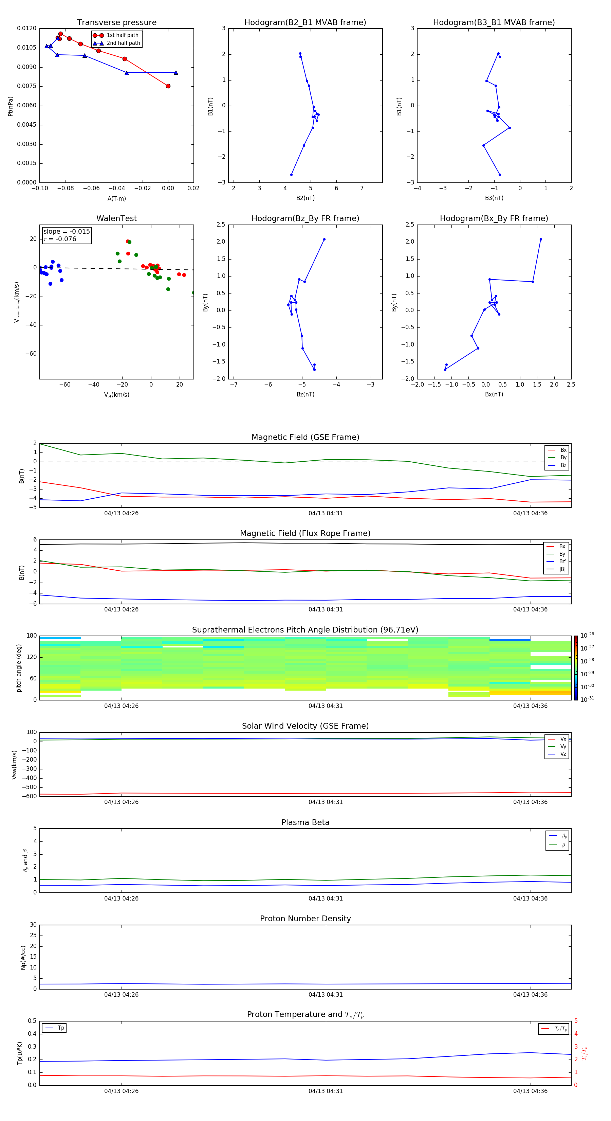611x1121 pixels.
Task: Click "04/13 04:36" tick under Proton Temperature panel
Action: [530, 1091]
